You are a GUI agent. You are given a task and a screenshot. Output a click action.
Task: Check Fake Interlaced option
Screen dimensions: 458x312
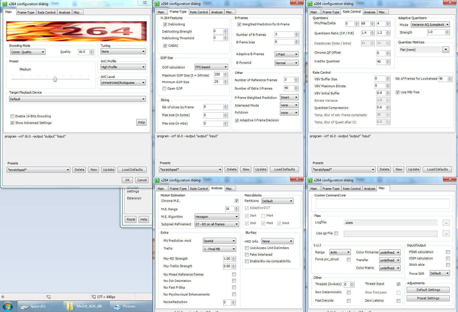click(x=247, y=255)
